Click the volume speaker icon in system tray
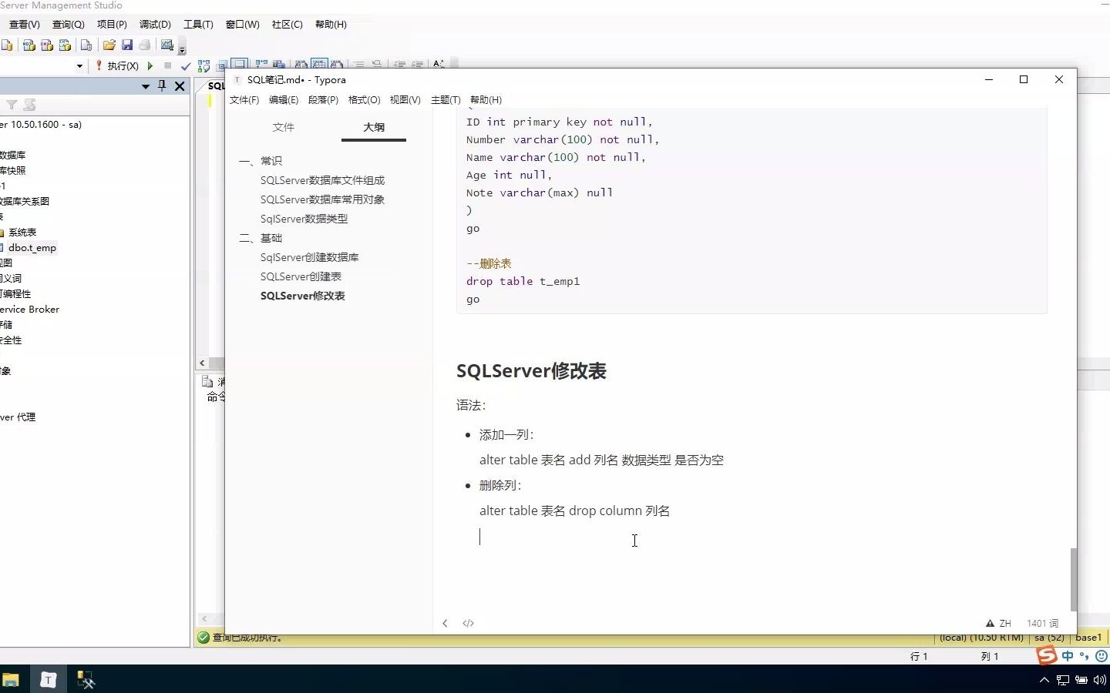The image size is (1110, 693). pyautogui.click(x=1099, y=680)
